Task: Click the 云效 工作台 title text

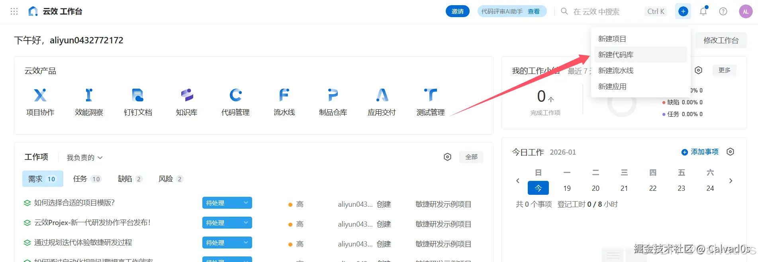Action: tap(63, 12)
